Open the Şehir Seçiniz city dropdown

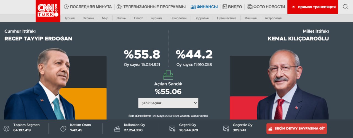pos(168,103)
